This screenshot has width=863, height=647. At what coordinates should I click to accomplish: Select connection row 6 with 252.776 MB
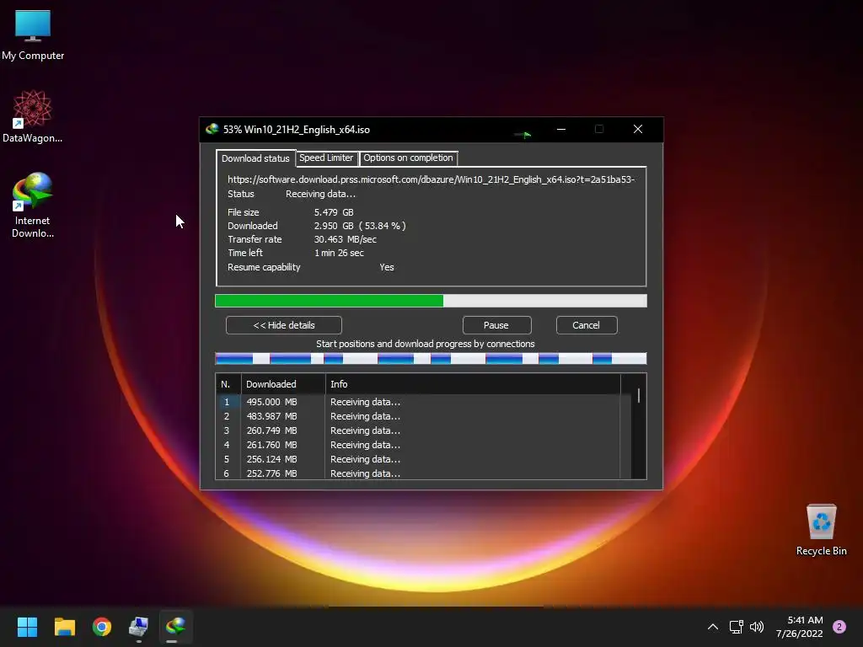point(424,473)
